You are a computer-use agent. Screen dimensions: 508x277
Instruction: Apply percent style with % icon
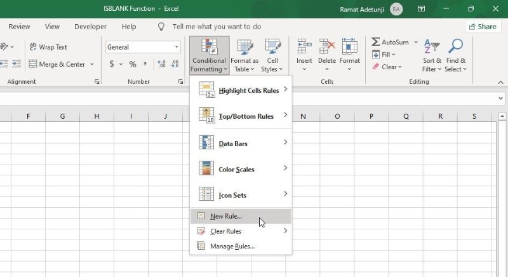click(133, 64)
